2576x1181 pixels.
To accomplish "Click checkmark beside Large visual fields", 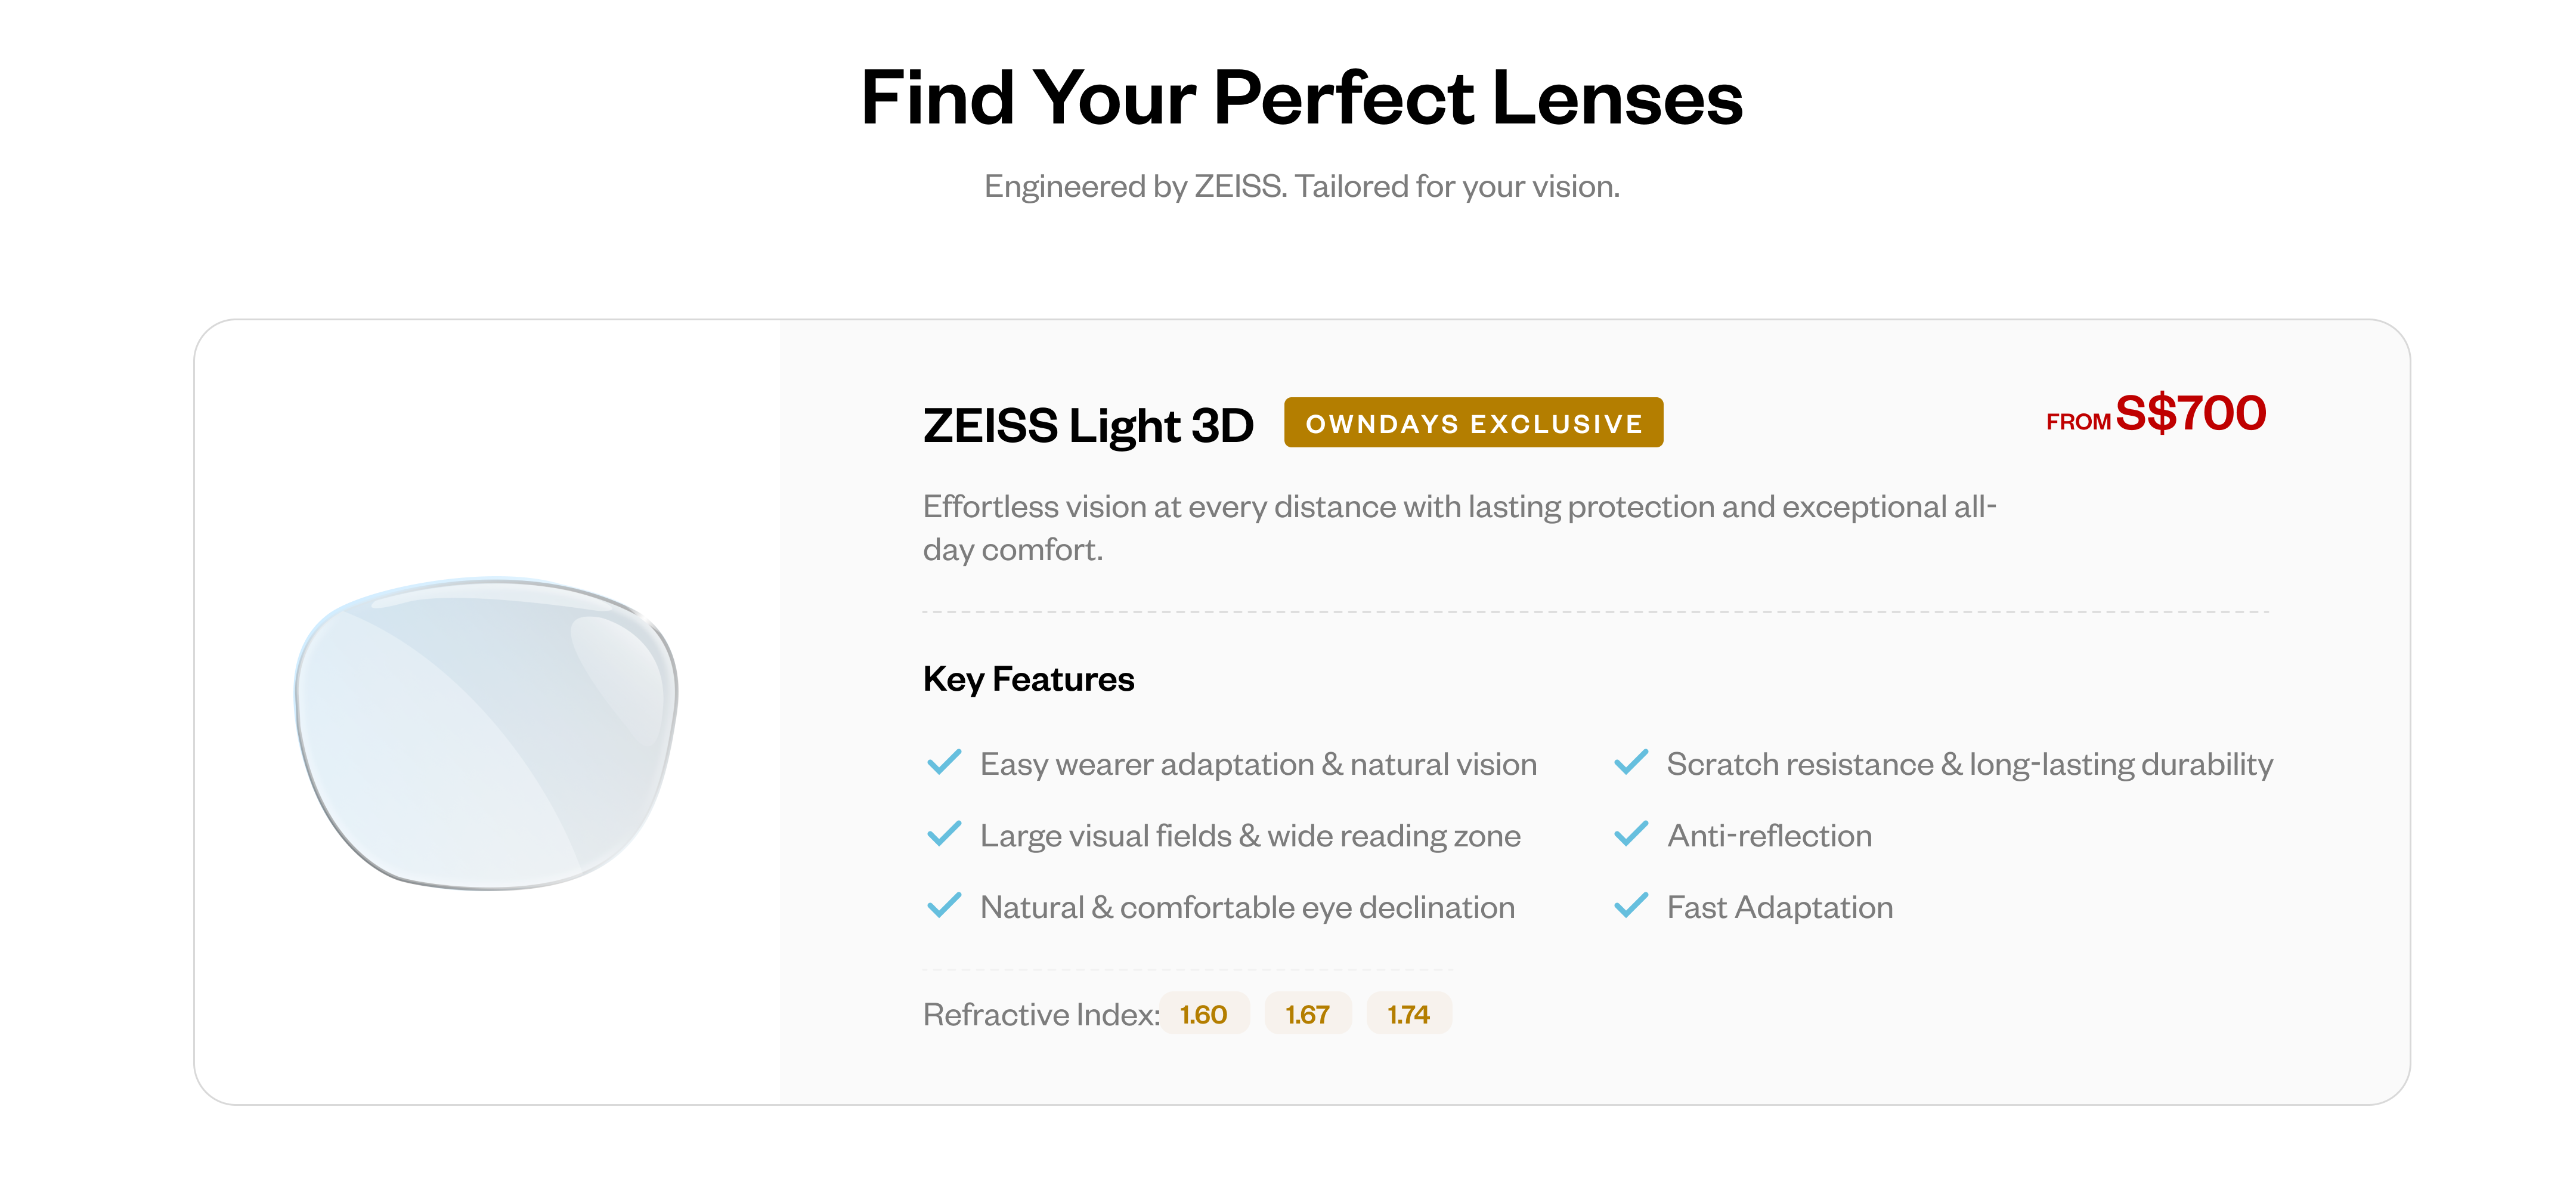I will (944, 835).
